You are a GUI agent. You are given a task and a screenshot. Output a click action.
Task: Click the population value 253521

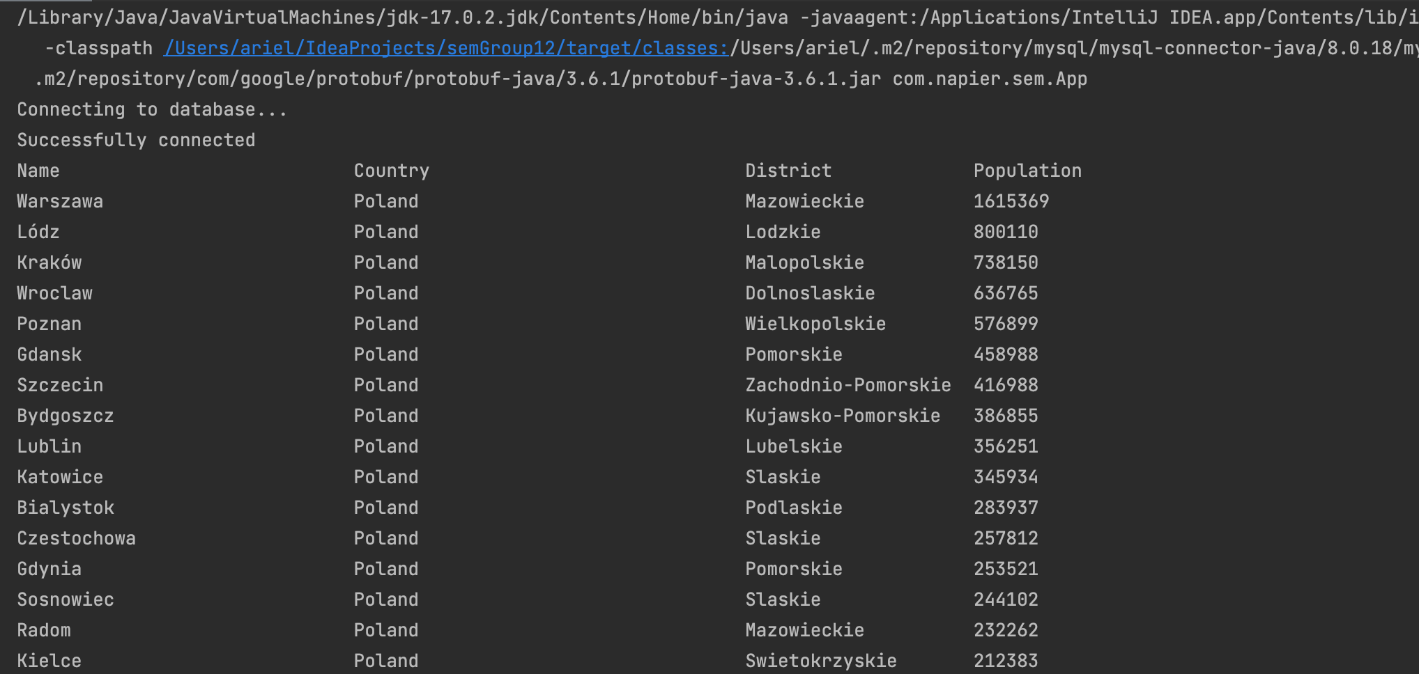click(1006, 569)
